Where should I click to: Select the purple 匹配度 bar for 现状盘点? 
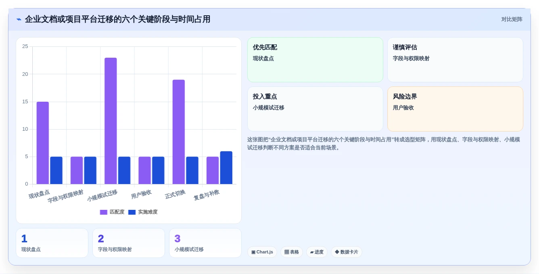(43, 143)
